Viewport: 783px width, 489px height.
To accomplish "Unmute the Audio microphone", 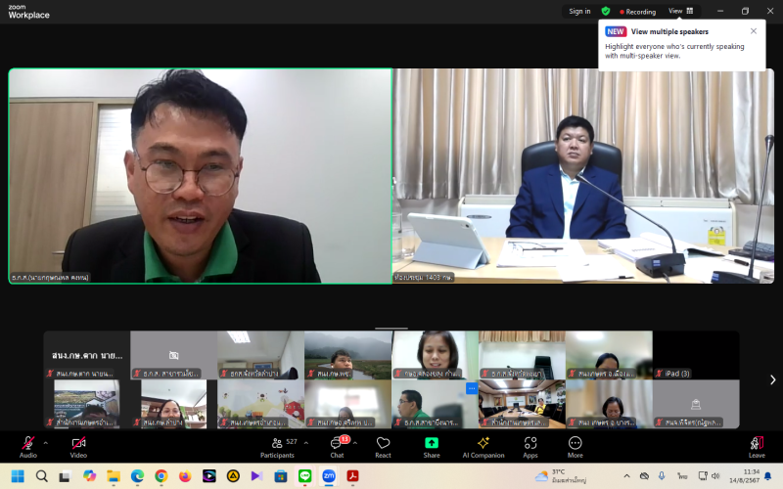I will click(x=28, y=444).
